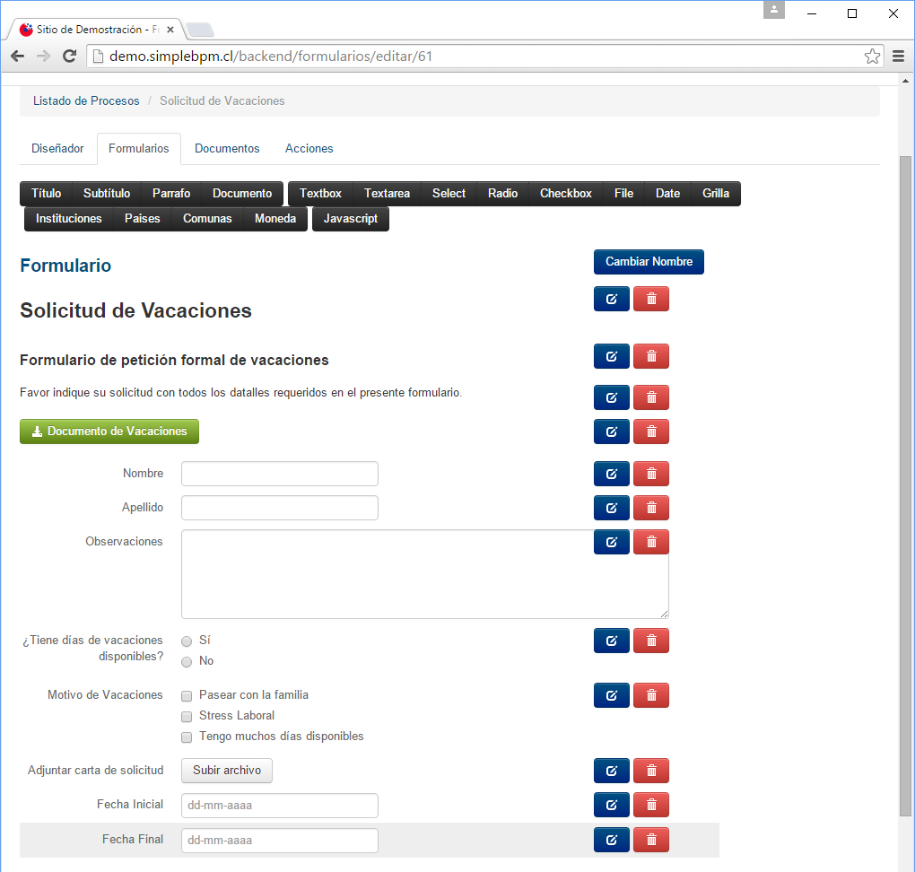The image size is (915, 872).
Task: Reload the current page
Action: (x=69, y=56)
